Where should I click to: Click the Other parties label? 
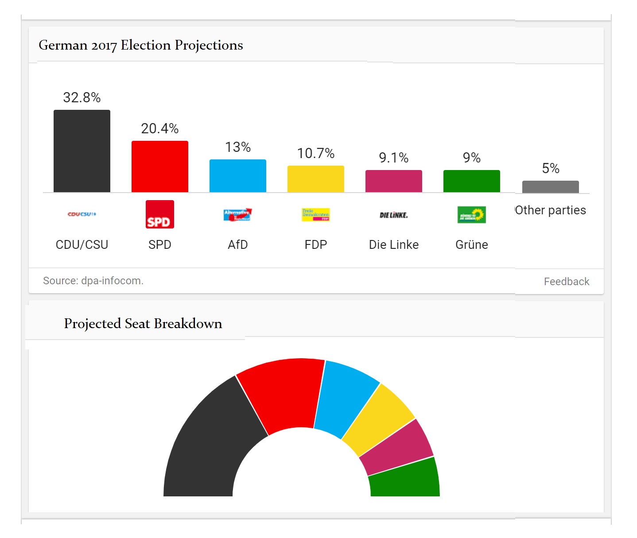coord(551,210)
